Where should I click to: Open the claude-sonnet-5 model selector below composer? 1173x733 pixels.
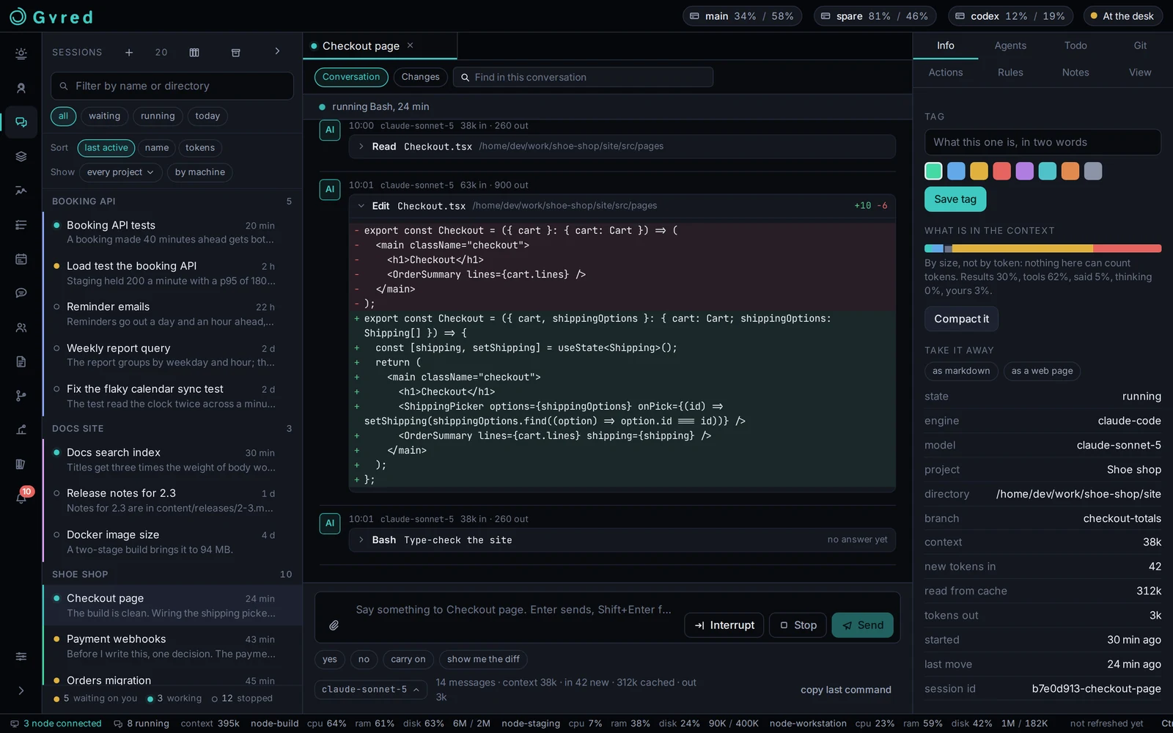click(371, 690)
